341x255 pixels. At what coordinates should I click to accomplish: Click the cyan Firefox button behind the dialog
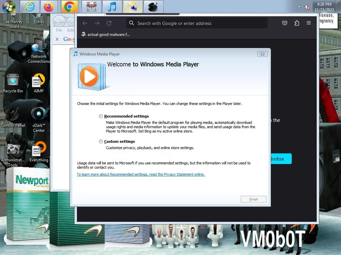281,159
